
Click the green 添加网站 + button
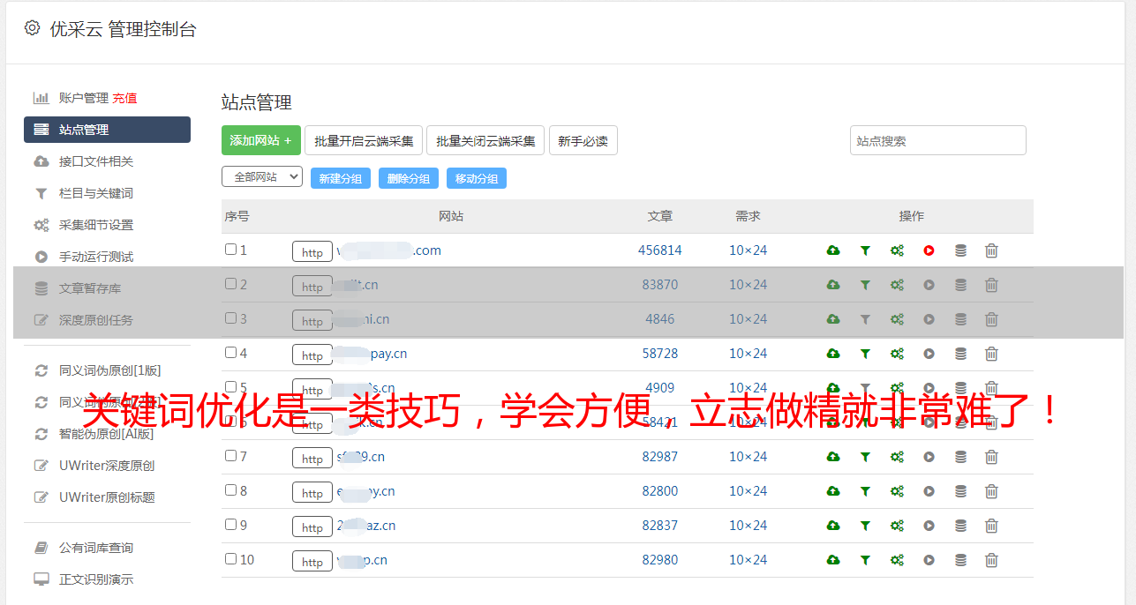[261, 140]
